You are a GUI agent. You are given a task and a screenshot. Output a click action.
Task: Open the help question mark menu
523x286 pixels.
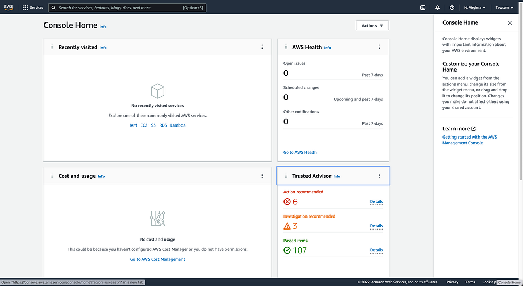pyautogui.click(x=452, y=7)
